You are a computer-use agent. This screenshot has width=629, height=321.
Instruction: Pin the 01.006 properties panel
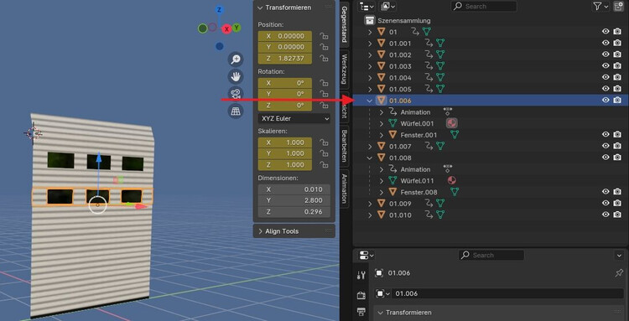619,273
